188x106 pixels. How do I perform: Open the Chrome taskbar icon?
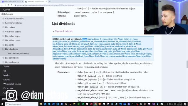tap(95, 104)
